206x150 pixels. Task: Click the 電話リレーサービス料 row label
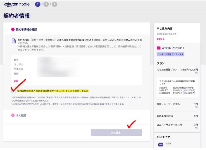[168, 104]
